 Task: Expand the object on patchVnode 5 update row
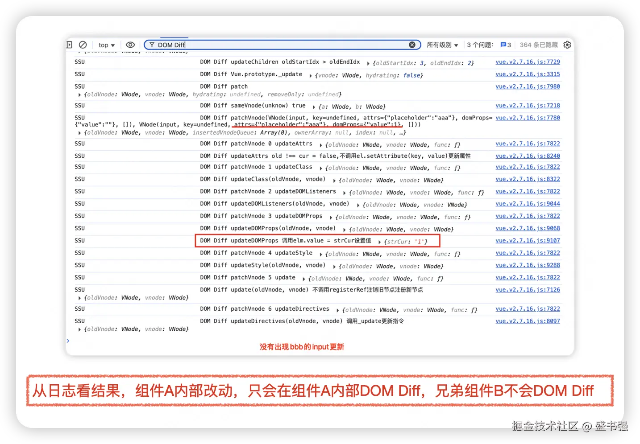pos(303,279)
